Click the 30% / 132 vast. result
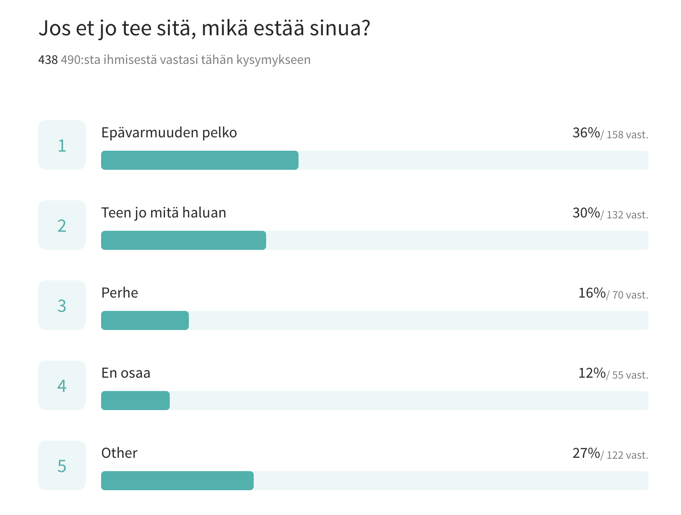This screenshot has width=681, height=515. [610, 213]
